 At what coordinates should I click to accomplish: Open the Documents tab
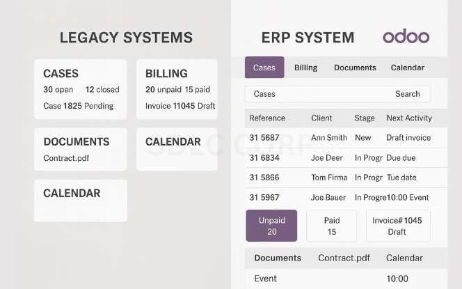click(355, 68)
